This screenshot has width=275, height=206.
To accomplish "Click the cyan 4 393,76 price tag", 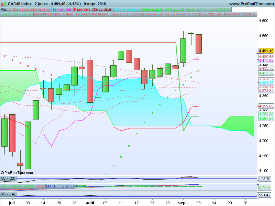I will [x=266, y=83].
